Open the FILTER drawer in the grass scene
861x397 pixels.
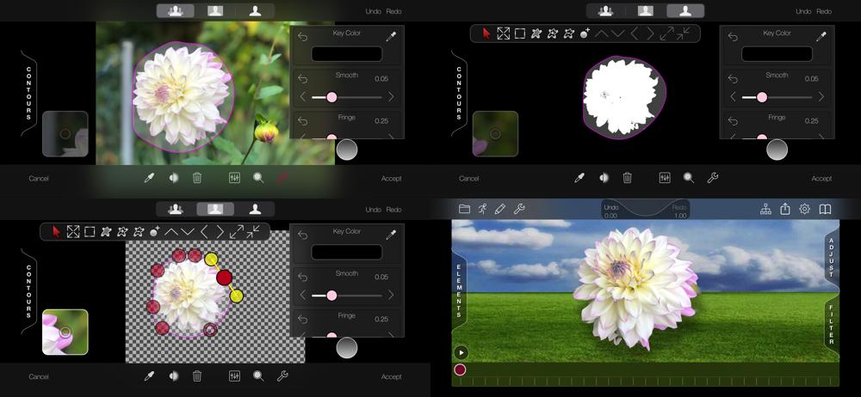point(832,324)
